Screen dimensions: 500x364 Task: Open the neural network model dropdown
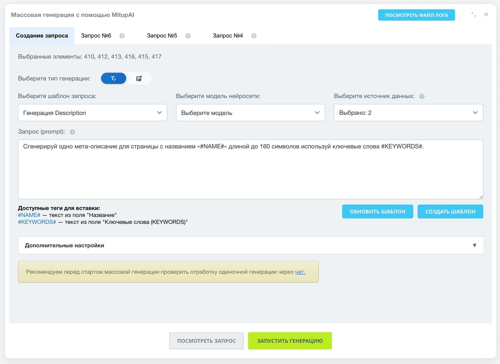[250, 113]
